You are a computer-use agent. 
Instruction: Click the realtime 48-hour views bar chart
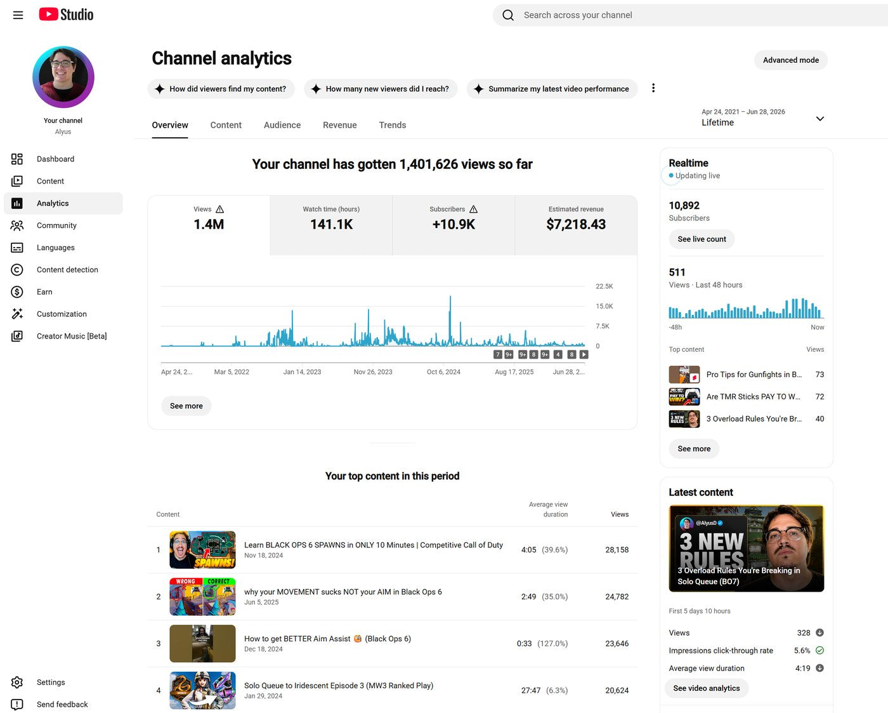click(747, 308)
